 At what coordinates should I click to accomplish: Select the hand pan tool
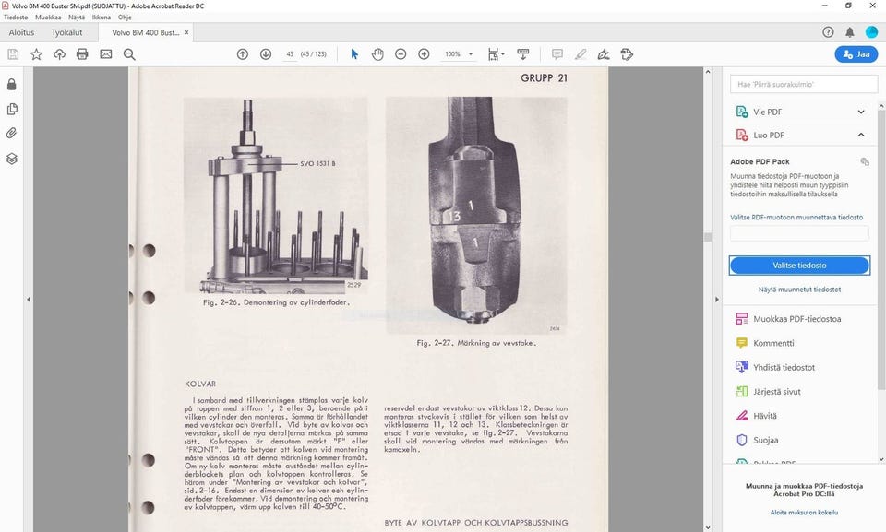coord(377,54)
